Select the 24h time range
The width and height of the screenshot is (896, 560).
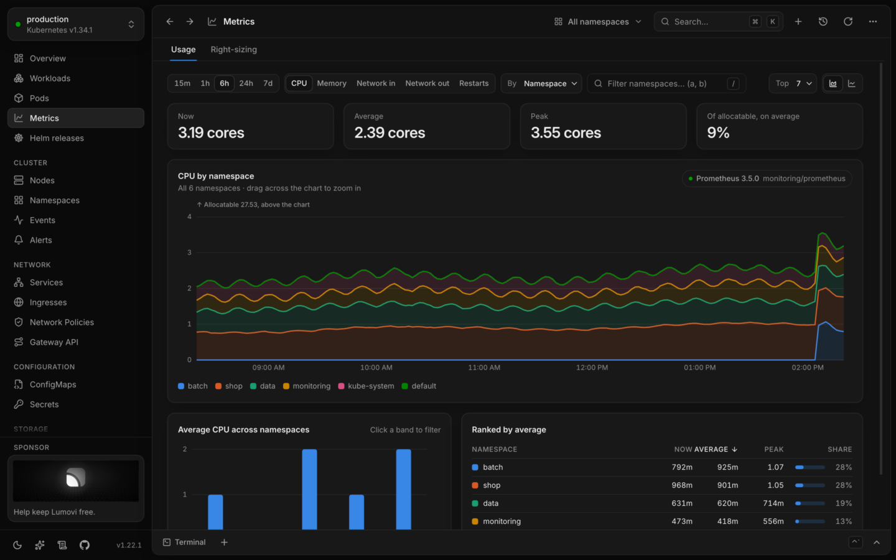[x=246, y=83]
